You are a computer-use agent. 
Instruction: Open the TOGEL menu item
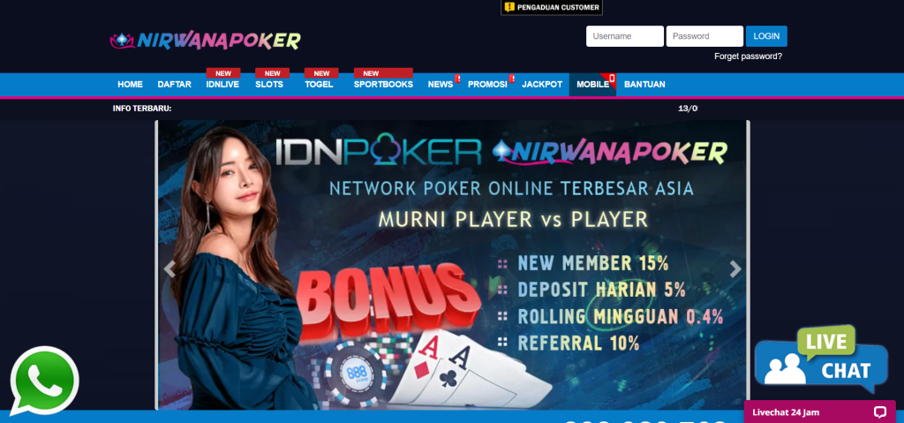pos(319,84)
